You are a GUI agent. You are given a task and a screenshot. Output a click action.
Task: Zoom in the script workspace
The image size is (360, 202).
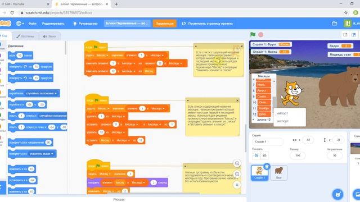point(237,163)
